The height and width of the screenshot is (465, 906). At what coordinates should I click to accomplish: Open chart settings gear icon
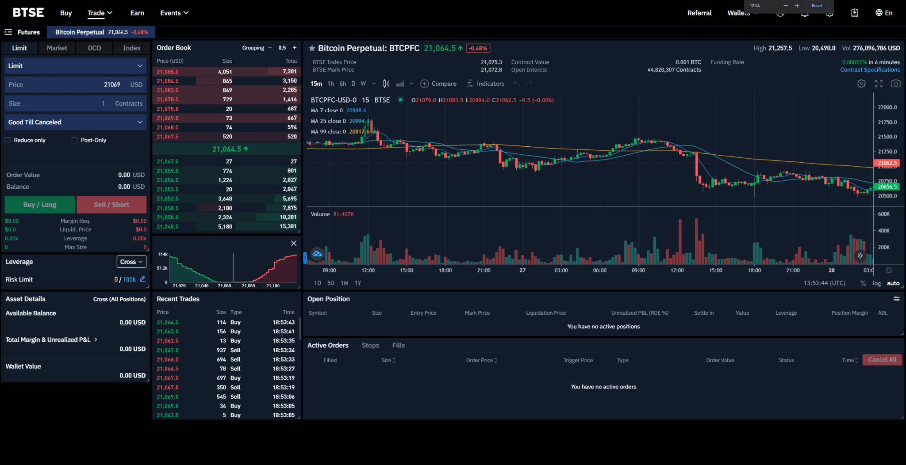pyautogui.click(x=861, y=84)
